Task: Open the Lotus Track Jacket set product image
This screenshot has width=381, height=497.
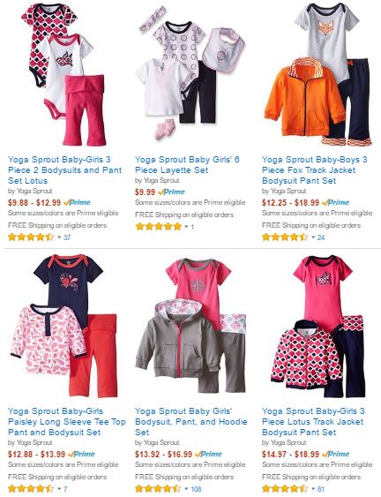Action: [x=317, y=326]
